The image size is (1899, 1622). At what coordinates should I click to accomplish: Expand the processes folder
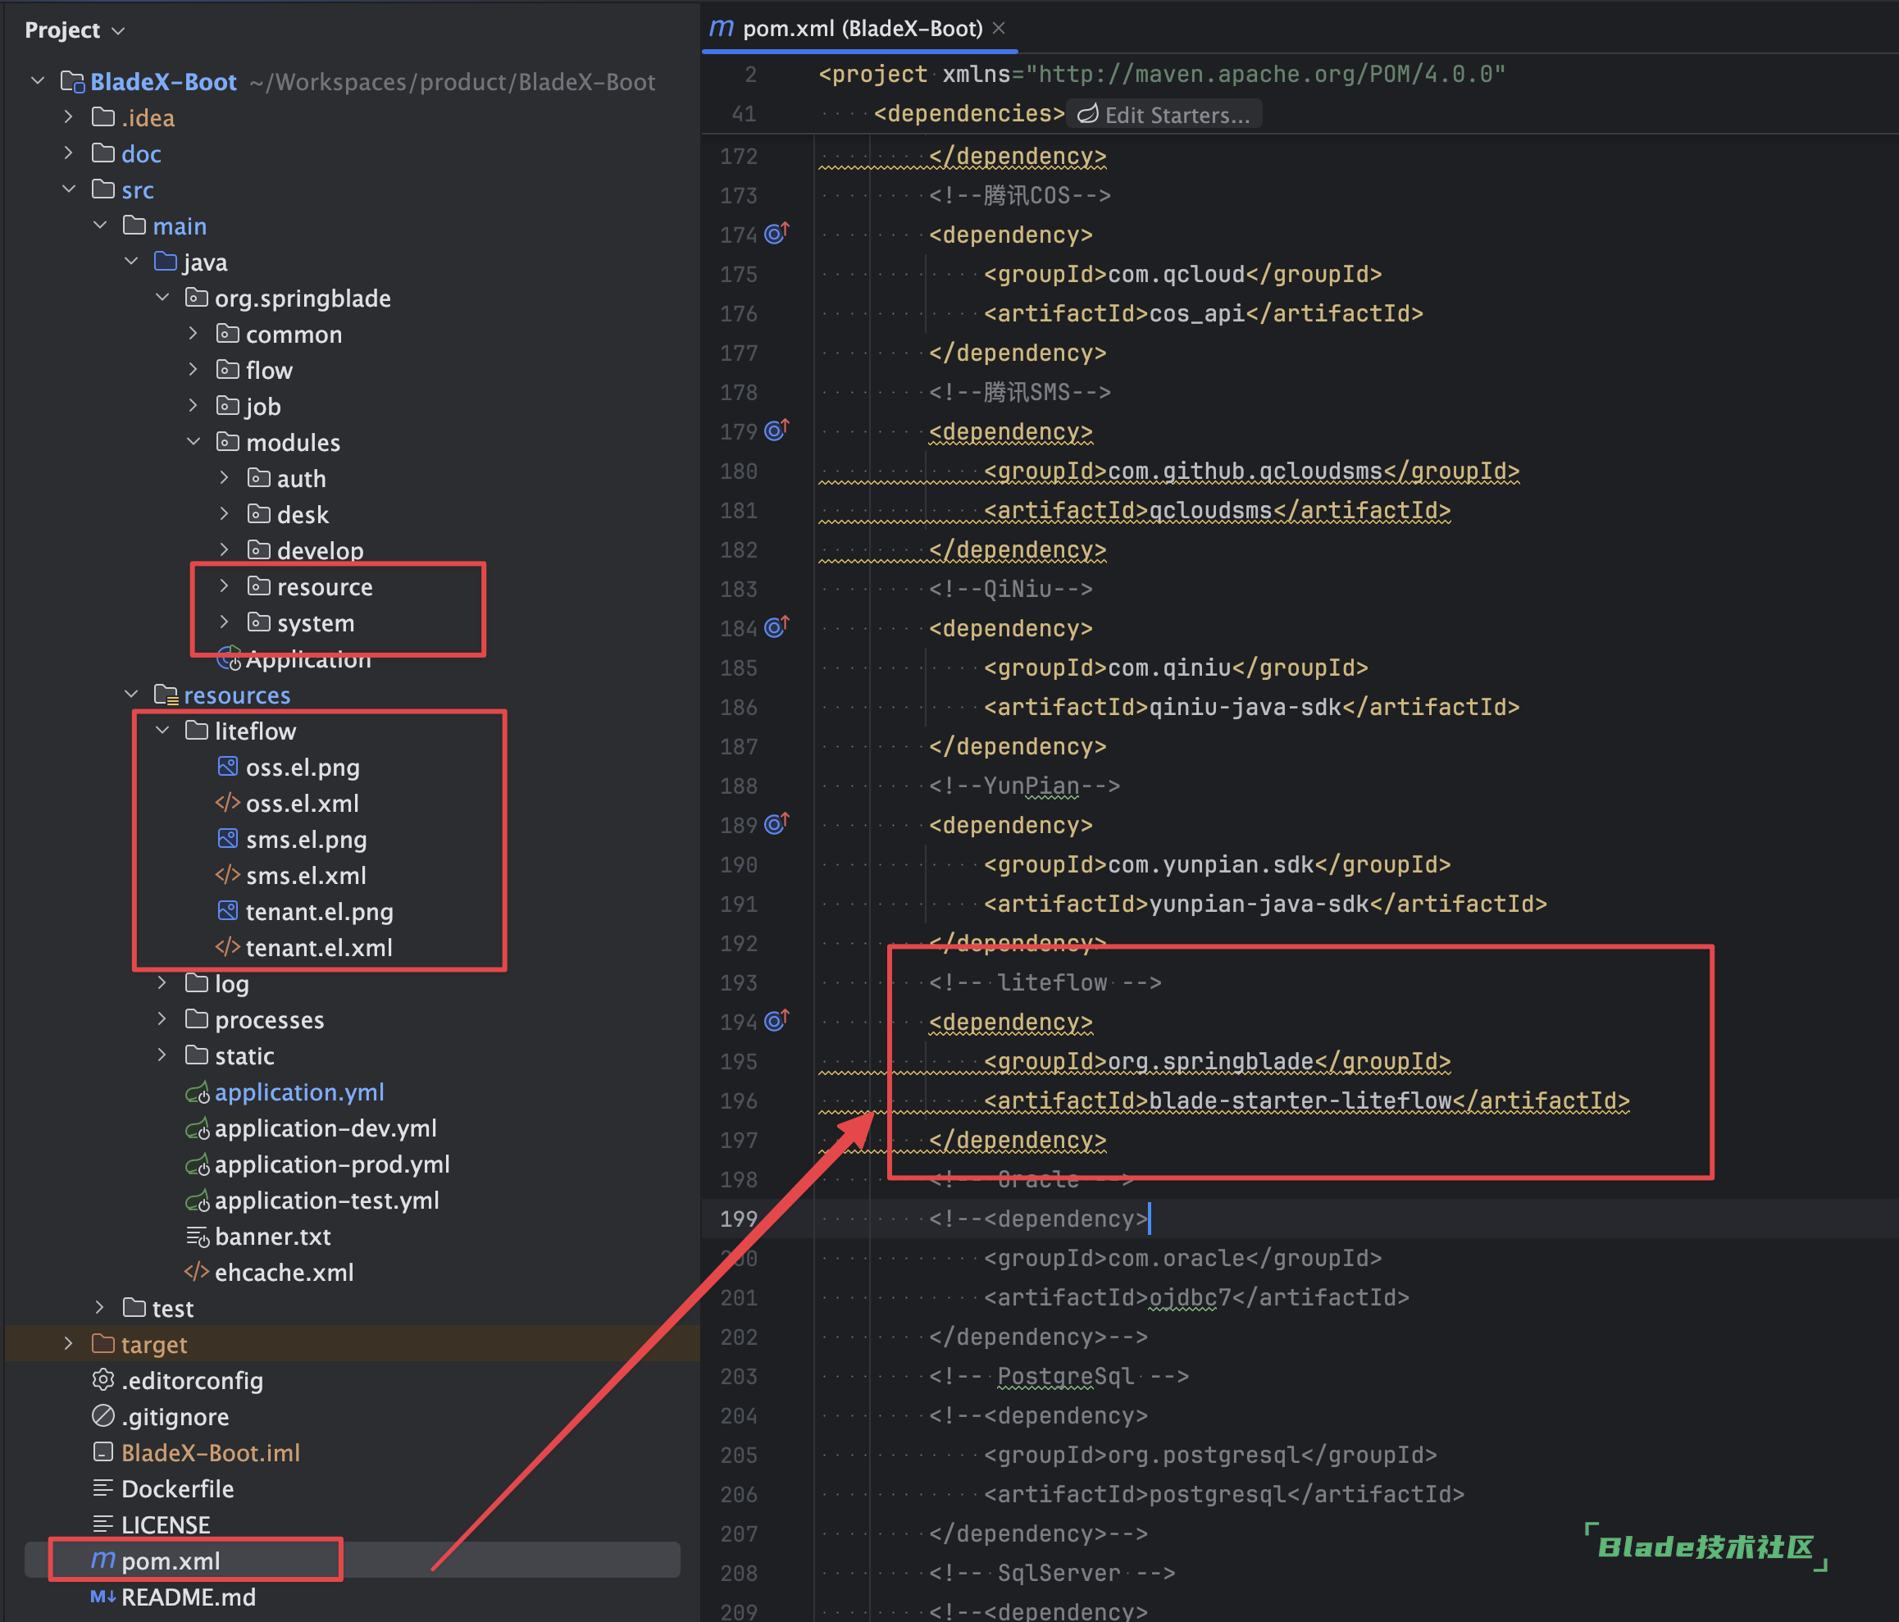coord(162,1019)
